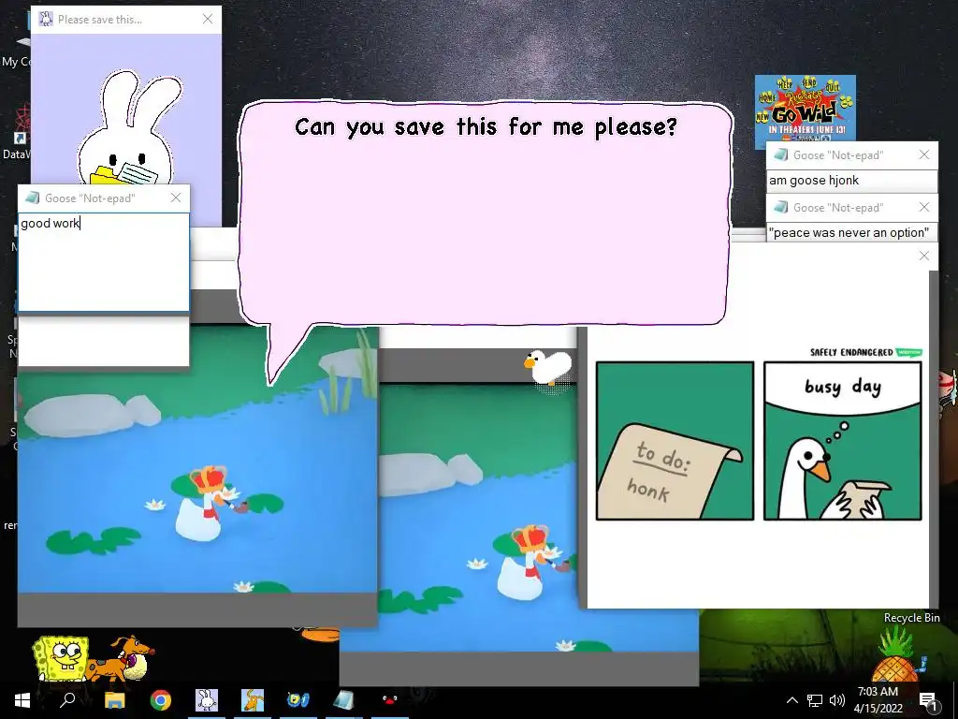Image resolution: width=958 pixels, height=719 pixels.
Task: Close the busy day comic window
Action: tap(924, 256)
